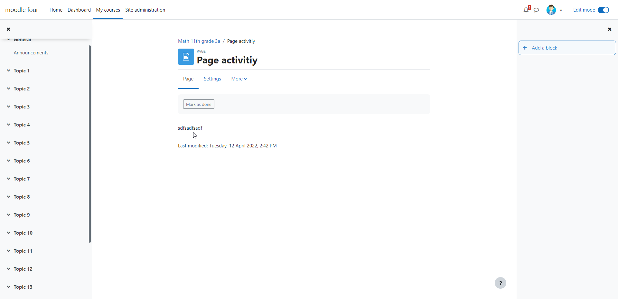Image resolution: width=618 pixels, height=299 pixels.
Task: Jump to Topic 4 in course index
Action: (22, 125)
